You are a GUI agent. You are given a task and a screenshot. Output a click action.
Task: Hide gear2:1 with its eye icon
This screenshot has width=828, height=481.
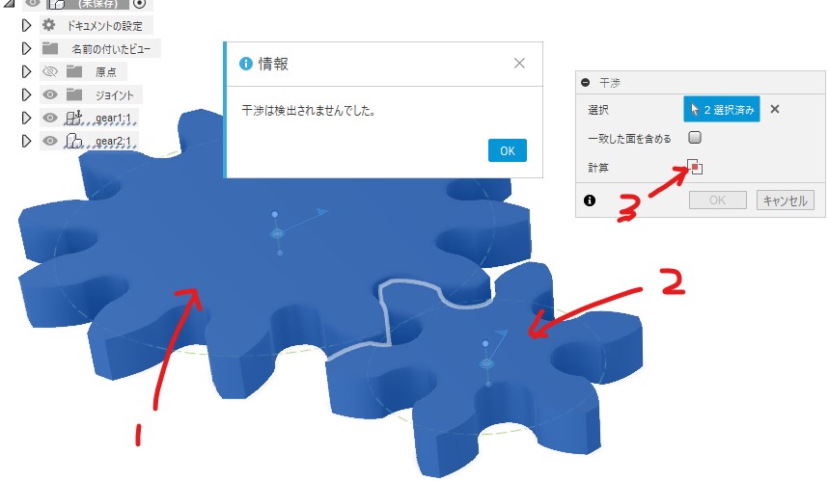pos(50,141)
